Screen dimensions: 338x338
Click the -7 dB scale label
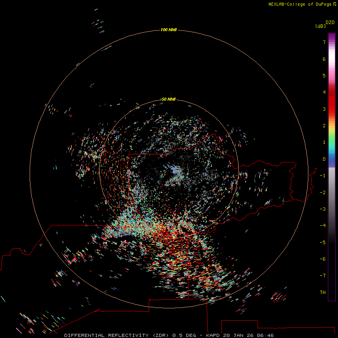click(x=323, y=276)
